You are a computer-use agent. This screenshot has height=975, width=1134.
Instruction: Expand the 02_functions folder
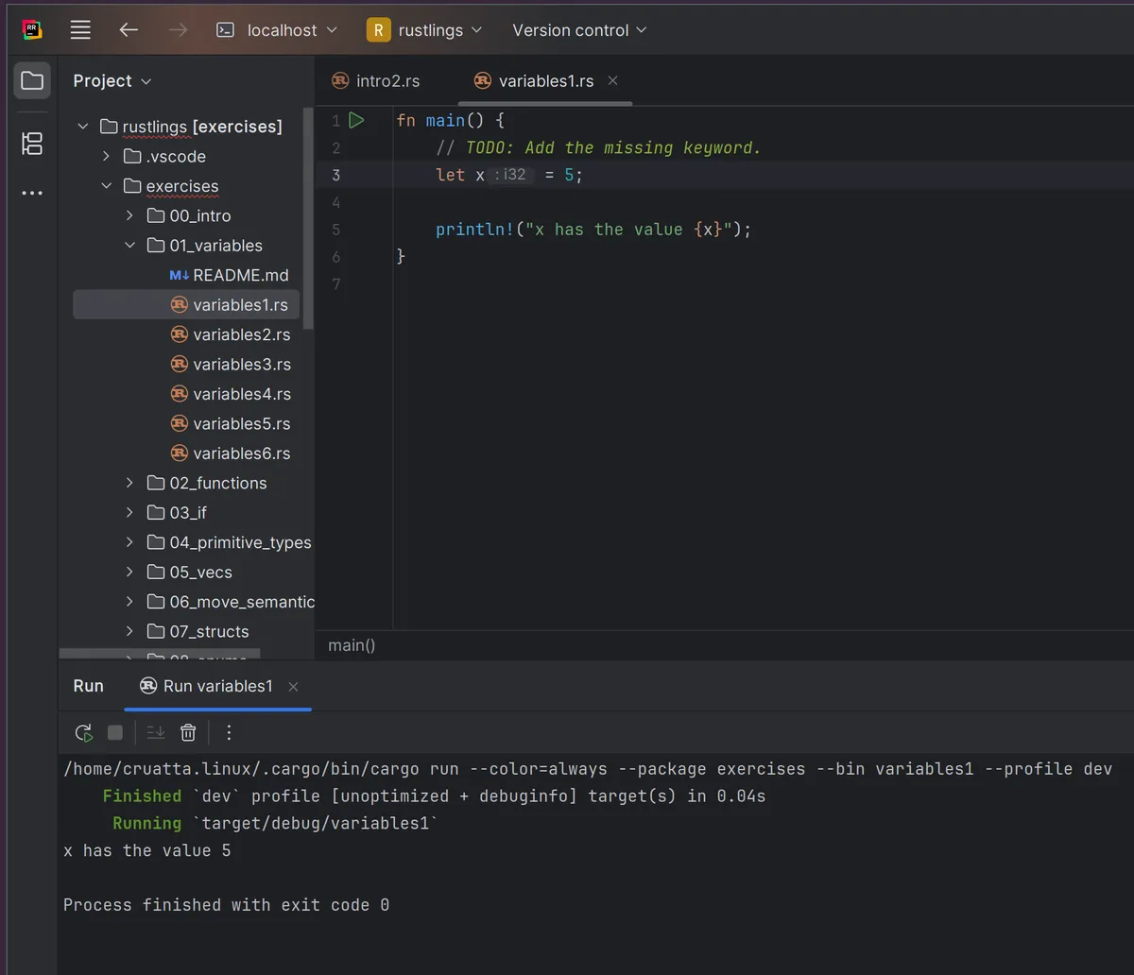[x=129, y=483]
